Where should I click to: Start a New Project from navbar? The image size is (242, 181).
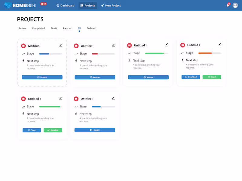[111, 5]
